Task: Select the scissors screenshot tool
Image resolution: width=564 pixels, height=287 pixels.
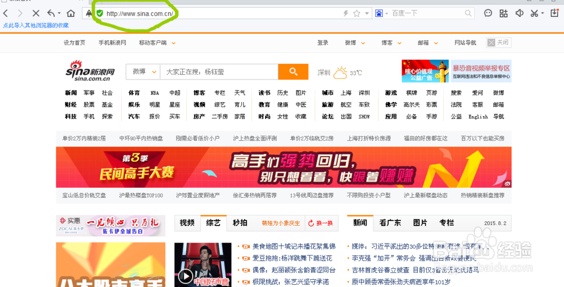Action: pyautogui.click(x=534, y=14)
